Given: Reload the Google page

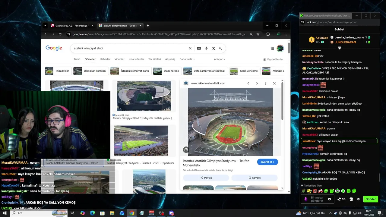Looking at the screenshot, I should [x=60, y=34].
